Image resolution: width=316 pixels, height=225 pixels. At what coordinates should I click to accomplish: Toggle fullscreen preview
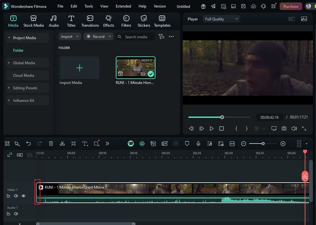(x=304, y=128)
